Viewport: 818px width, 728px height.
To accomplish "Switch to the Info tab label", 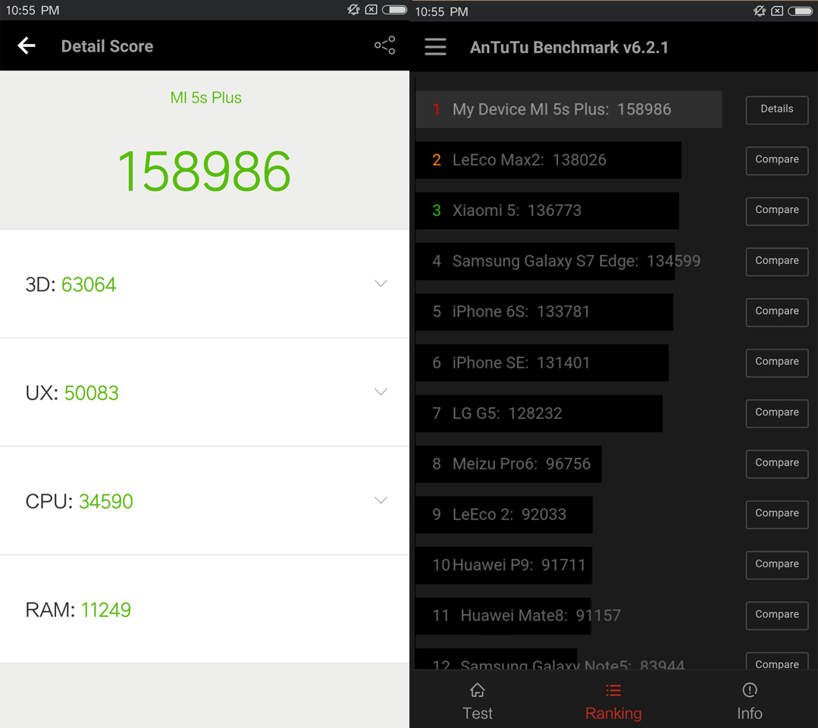I will click(750, 713).
